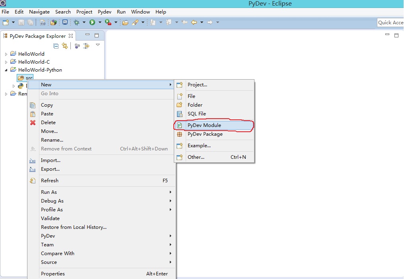Click the Quick Access search field

[x=390, y=22]
